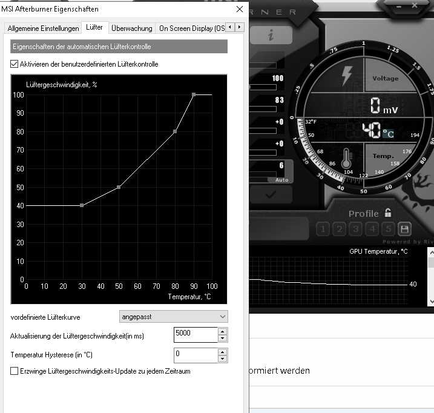Click the 0 mV voltage reading
This screenshot has height=413, width=434.
(x=384, y=106)
